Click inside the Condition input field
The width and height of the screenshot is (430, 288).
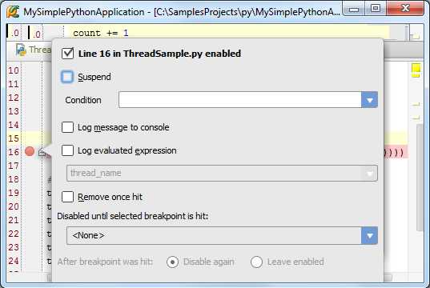click(240, 100)
